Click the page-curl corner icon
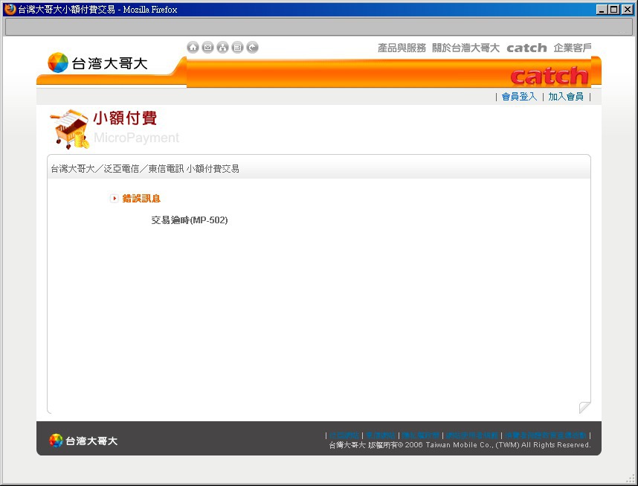The height and width of the screenshot is (486, 638). pos(584,407)
